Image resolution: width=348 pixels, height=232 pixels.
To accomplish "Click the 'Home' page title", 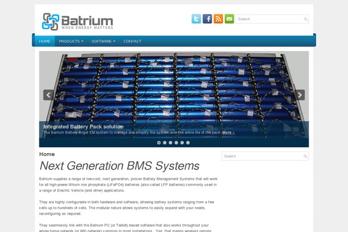I will [47, 154].
